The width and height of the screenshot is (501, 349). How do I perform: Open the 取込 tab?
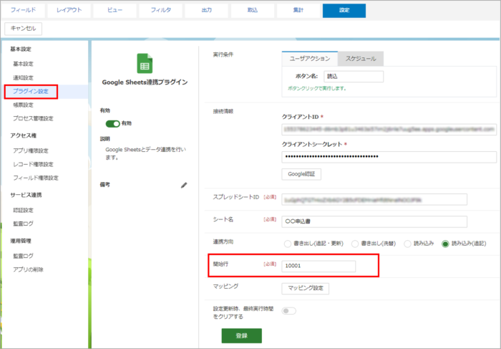click(x=253, y=10)
